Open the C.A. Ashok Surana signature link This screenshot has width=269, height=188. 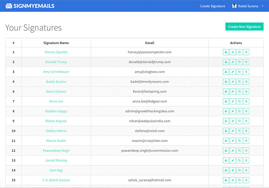[56, 180]
